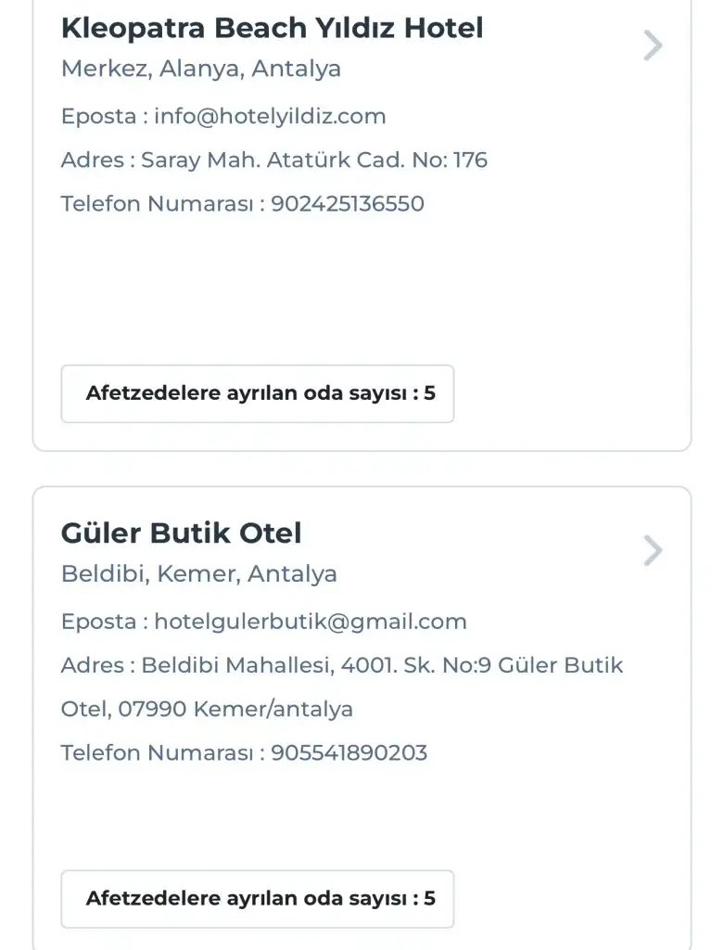Click the Kleopatra Beach Yıldız Hotel title
Image resolution: width=724 pixels, height=950 pixels.
272,28
